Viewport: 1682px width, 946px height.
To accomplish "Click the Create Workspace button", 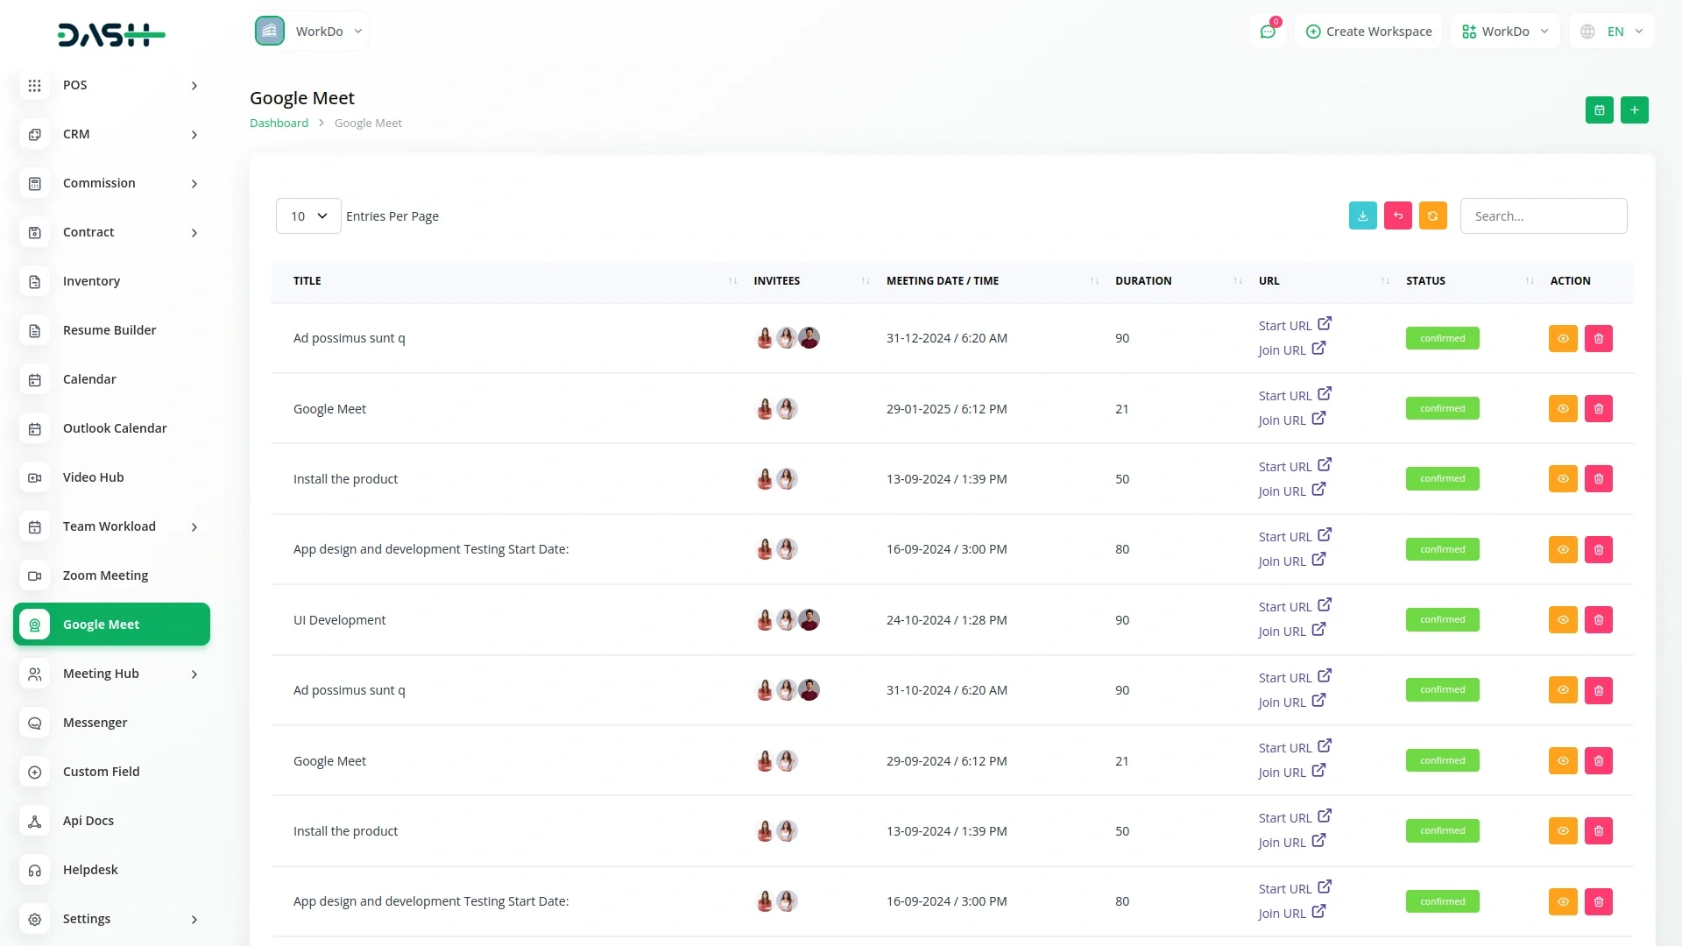I will tap(1368, 32).
